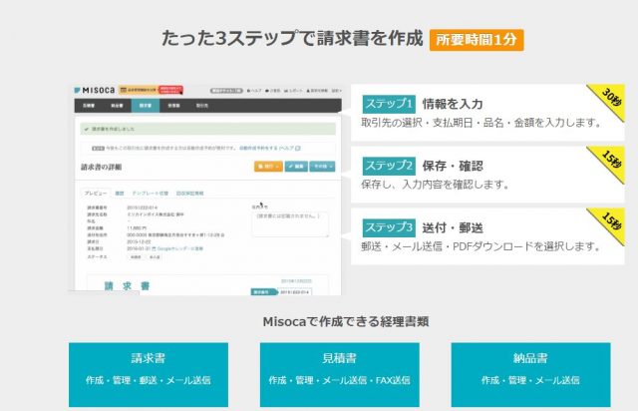
Task: Click the Misoca logo in the embedded app screenshot
Action: 95,90
